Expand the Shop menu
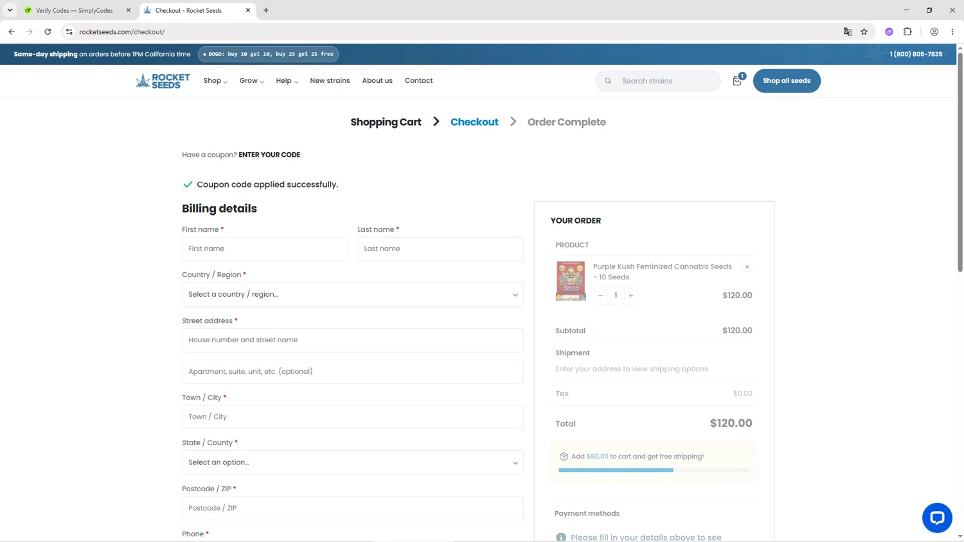Viewport: 964px width, 542px height. tap(215, 81)
